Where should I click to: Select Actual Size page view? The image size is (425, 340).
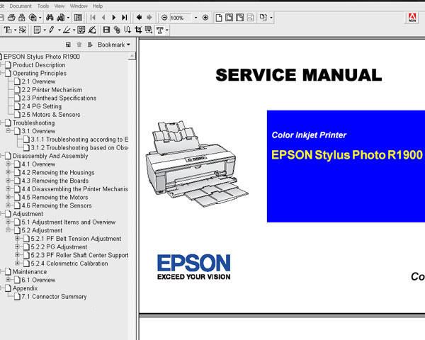coord(219,18)
